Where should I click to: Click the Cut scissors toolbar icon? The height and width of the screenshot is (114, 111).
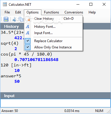click(14, 19)
